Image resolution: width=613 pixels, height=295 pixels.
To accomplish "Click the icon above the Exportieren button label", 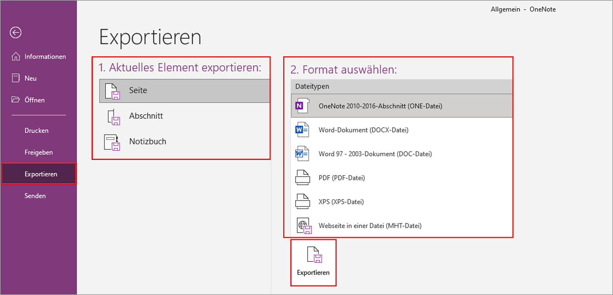I will pyautogui.click(x=315, y=255).
